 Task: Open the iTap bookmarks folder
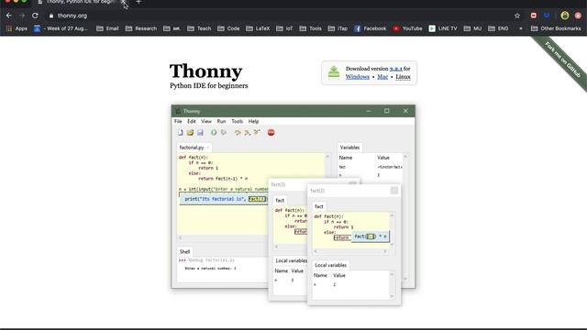tap(338, 28)
